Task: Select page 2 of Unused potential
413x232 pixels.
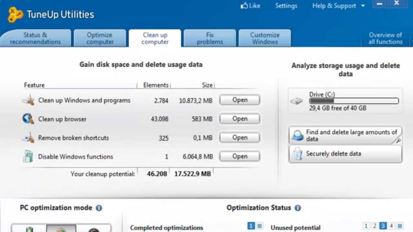Action: [375, 226]
